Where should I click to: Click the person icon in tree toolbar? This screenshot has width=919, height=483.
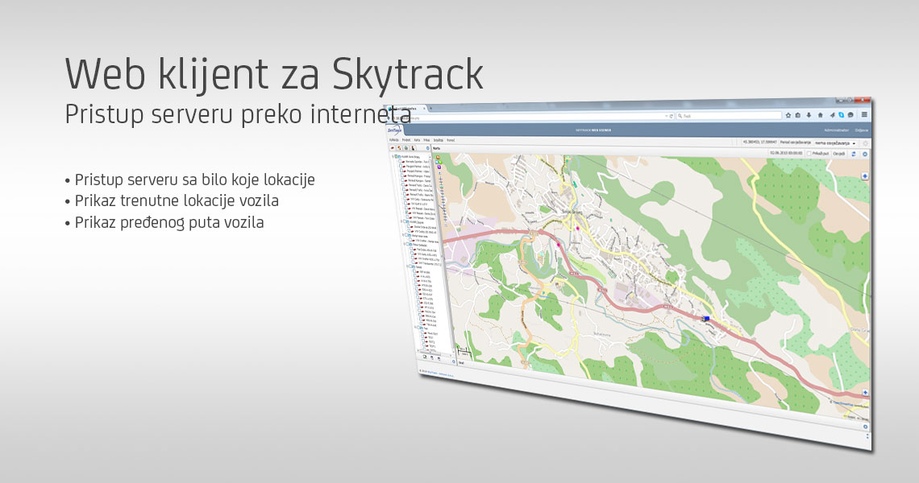click(414, 148)
